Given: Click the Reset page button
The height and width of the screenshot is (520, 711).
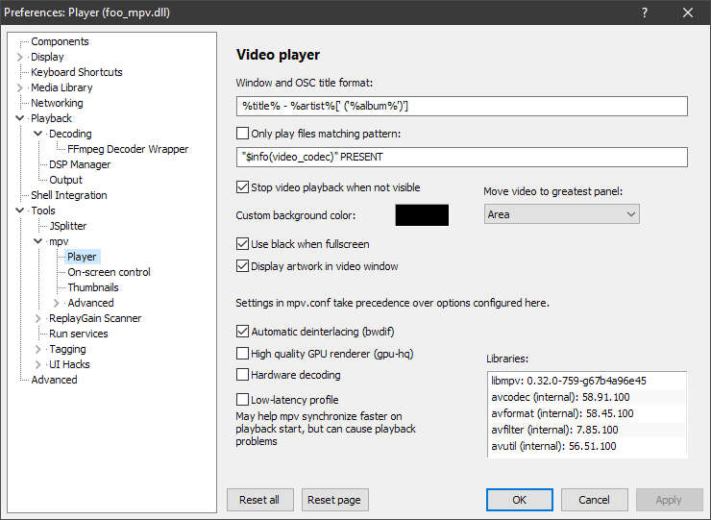Looking at the screenshot, I should click(x=335, y=500).
